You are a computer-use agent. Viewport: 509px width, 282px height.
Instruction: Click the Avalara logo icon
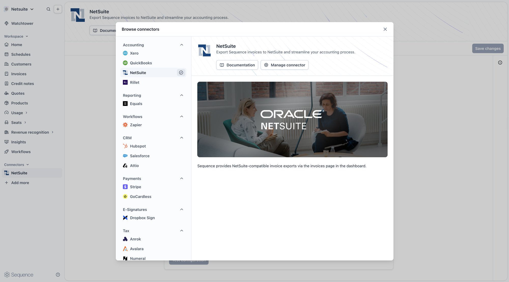(x=125, y=249)
